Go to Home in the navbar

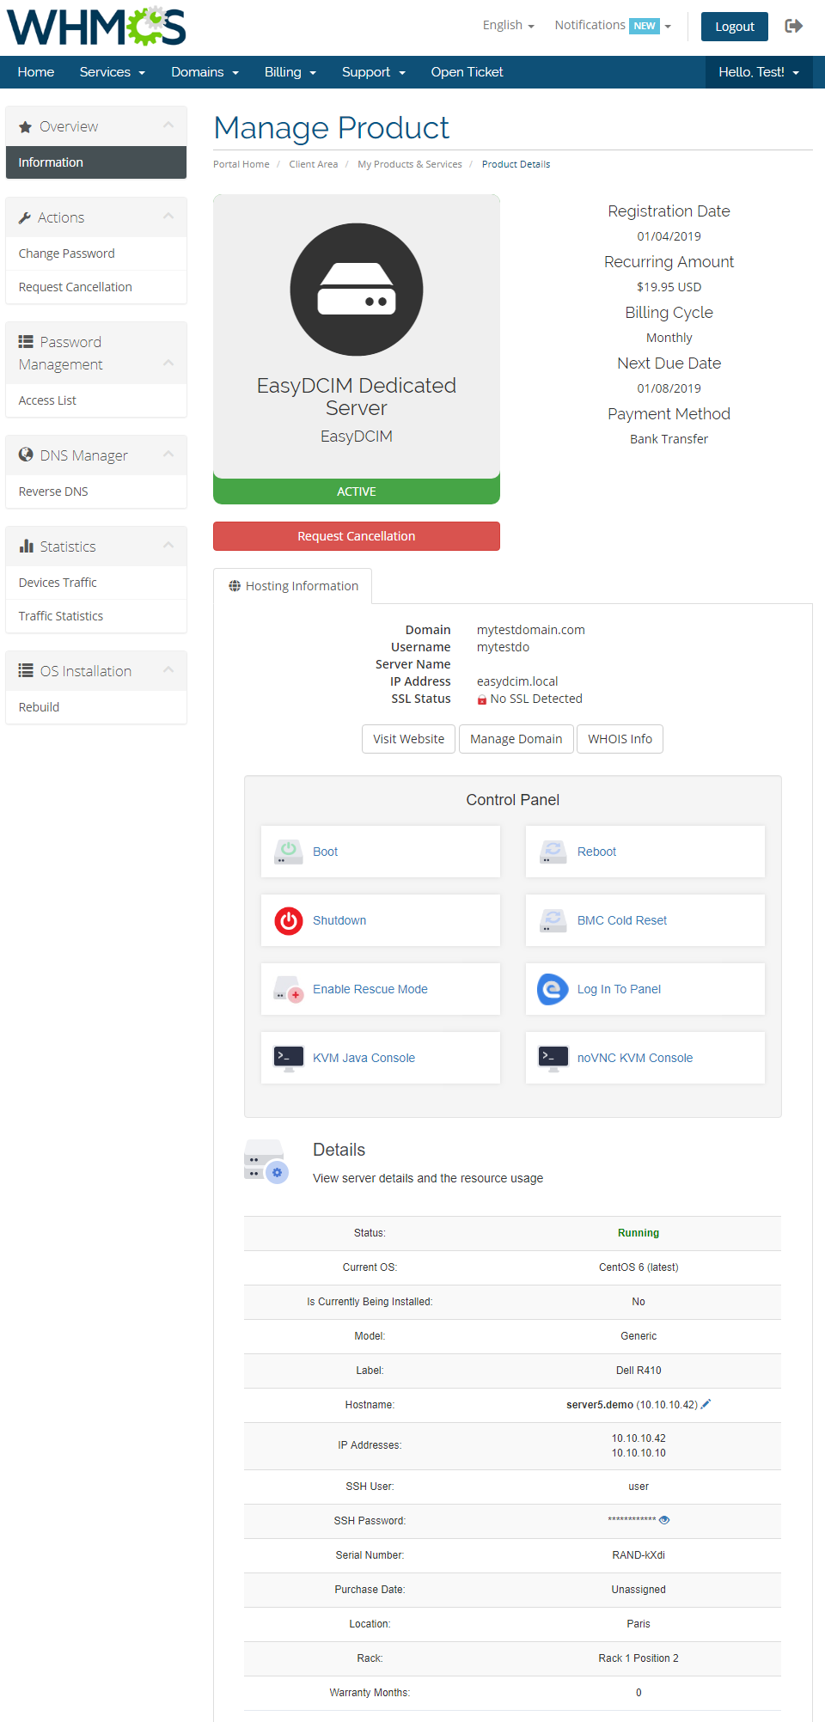(36, 72)
